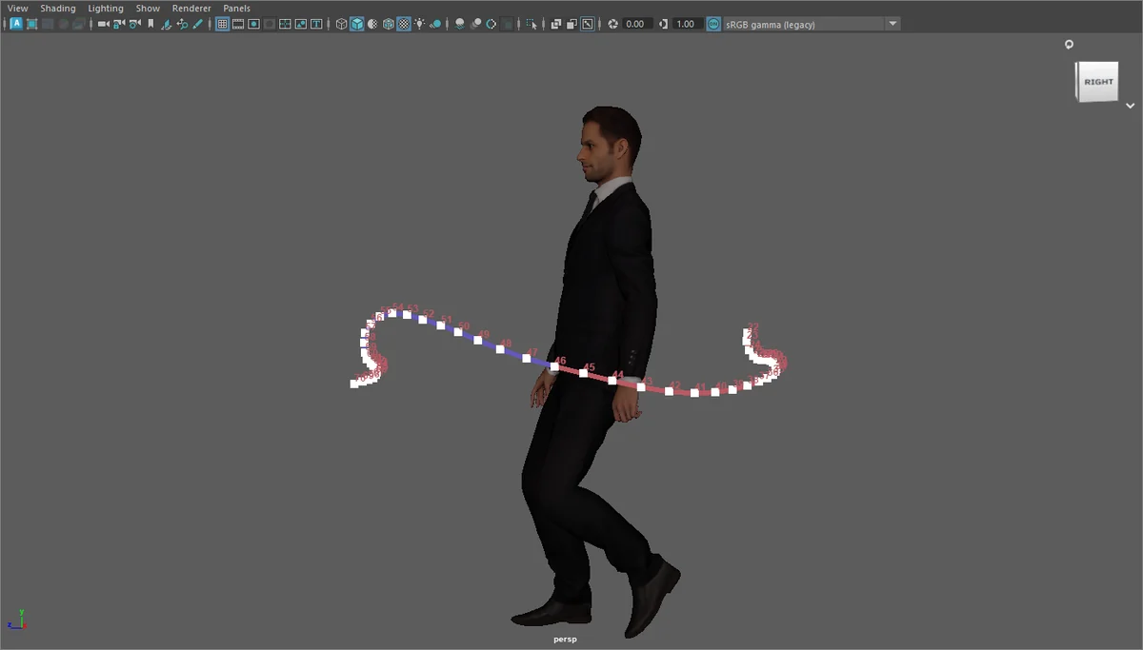Image resolution: width=1143 pixels, height=650 pixels.
Task: Toggle Wireframe on Shaded
Action: click(388, 24)
